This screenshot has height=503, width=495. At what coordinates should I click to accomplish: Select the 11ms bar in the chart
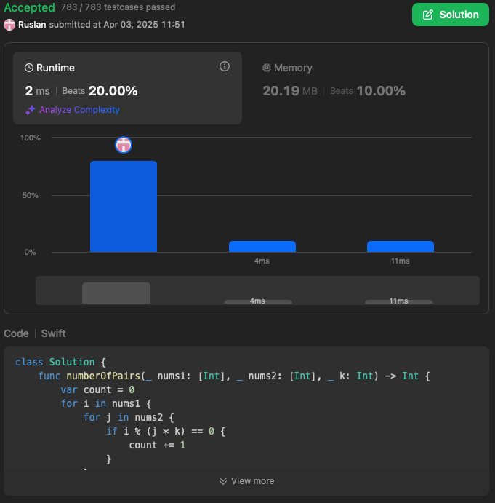click(400, 247)
